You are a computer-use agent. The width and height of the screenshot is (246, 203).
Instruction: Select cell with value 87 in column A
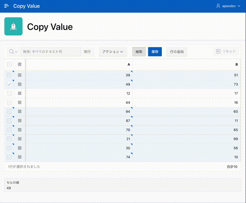tap(79, 120)
